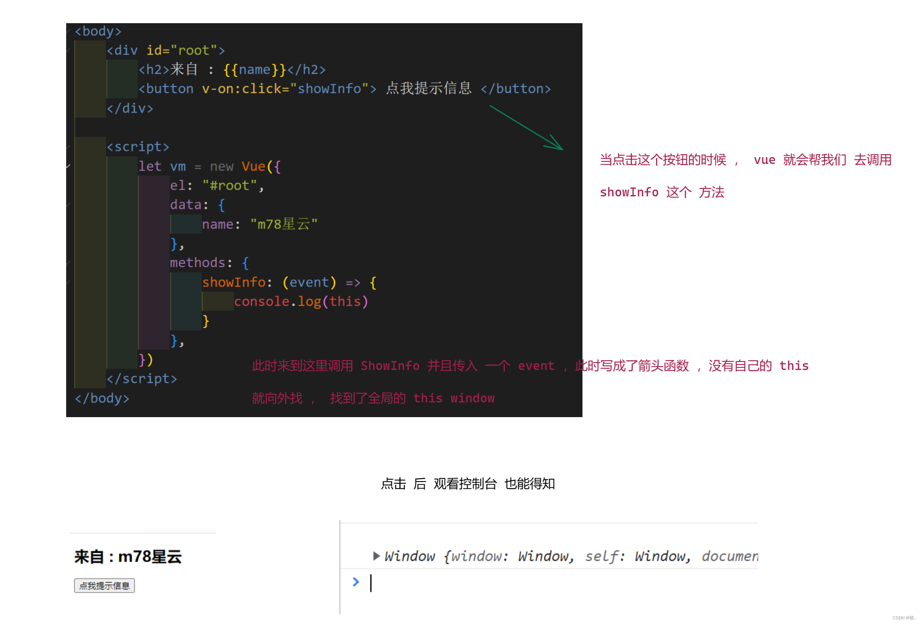
Task: Click the closing </script> tag
Action: click(142, 378)
